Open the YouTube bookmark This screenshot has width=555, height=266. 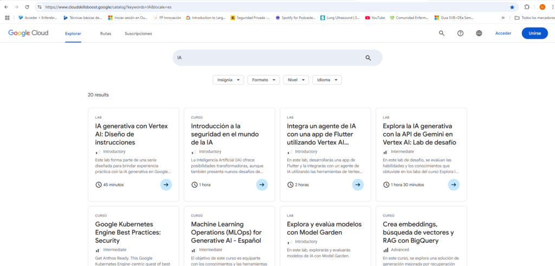pos(375,18)
